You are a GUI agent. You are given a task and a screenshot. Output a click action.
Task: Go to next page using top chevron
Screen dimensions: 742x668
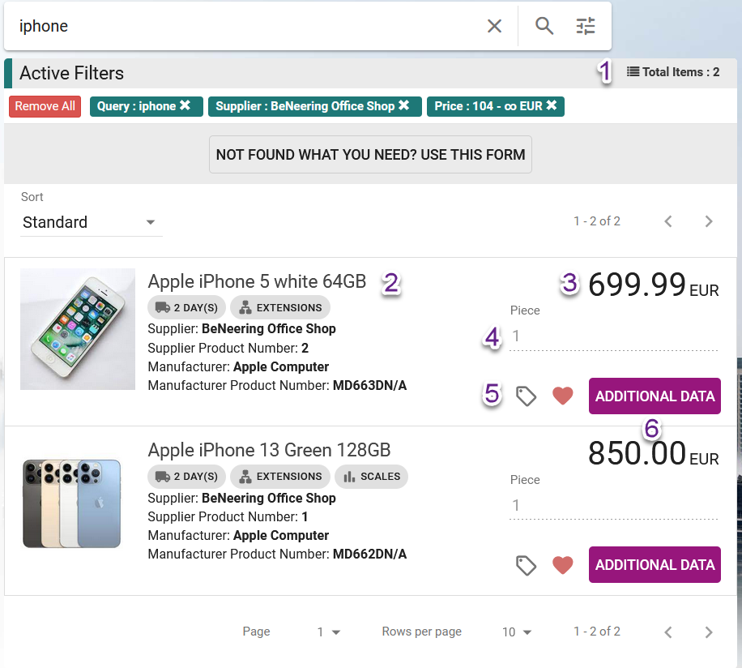pyautogui.click(x=709, y=221)
